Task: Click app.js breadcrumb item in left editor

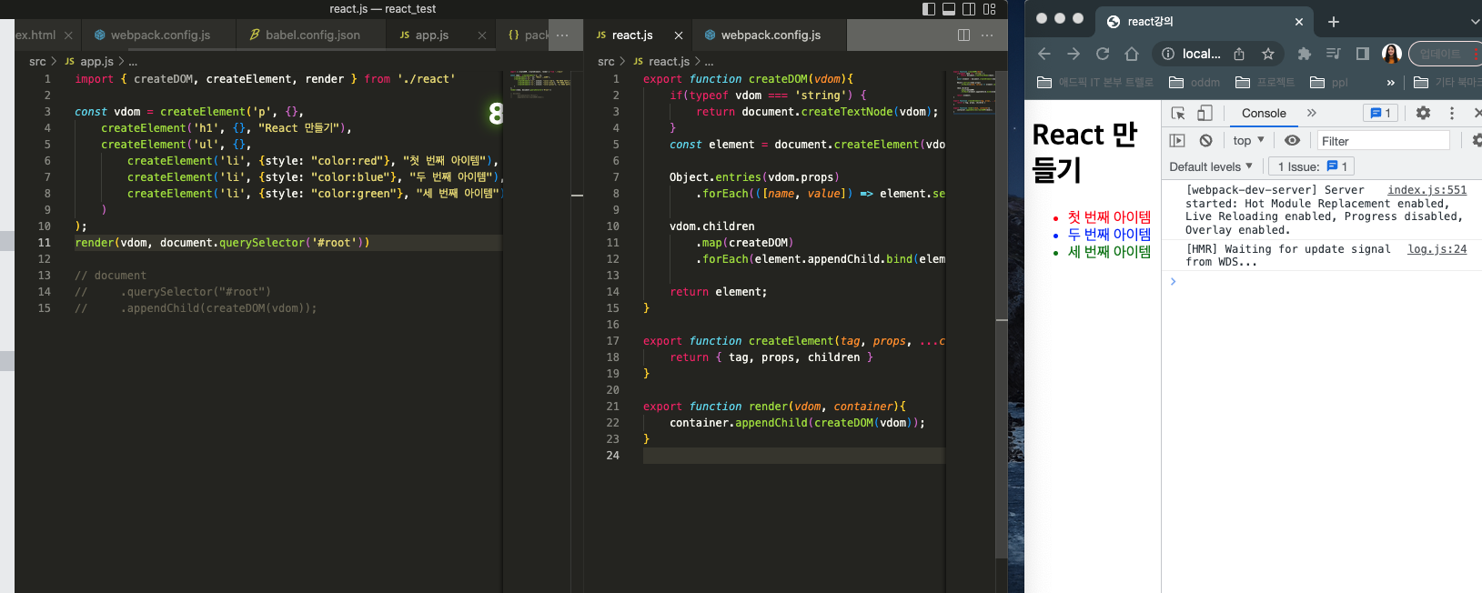Action: (96, 61)
